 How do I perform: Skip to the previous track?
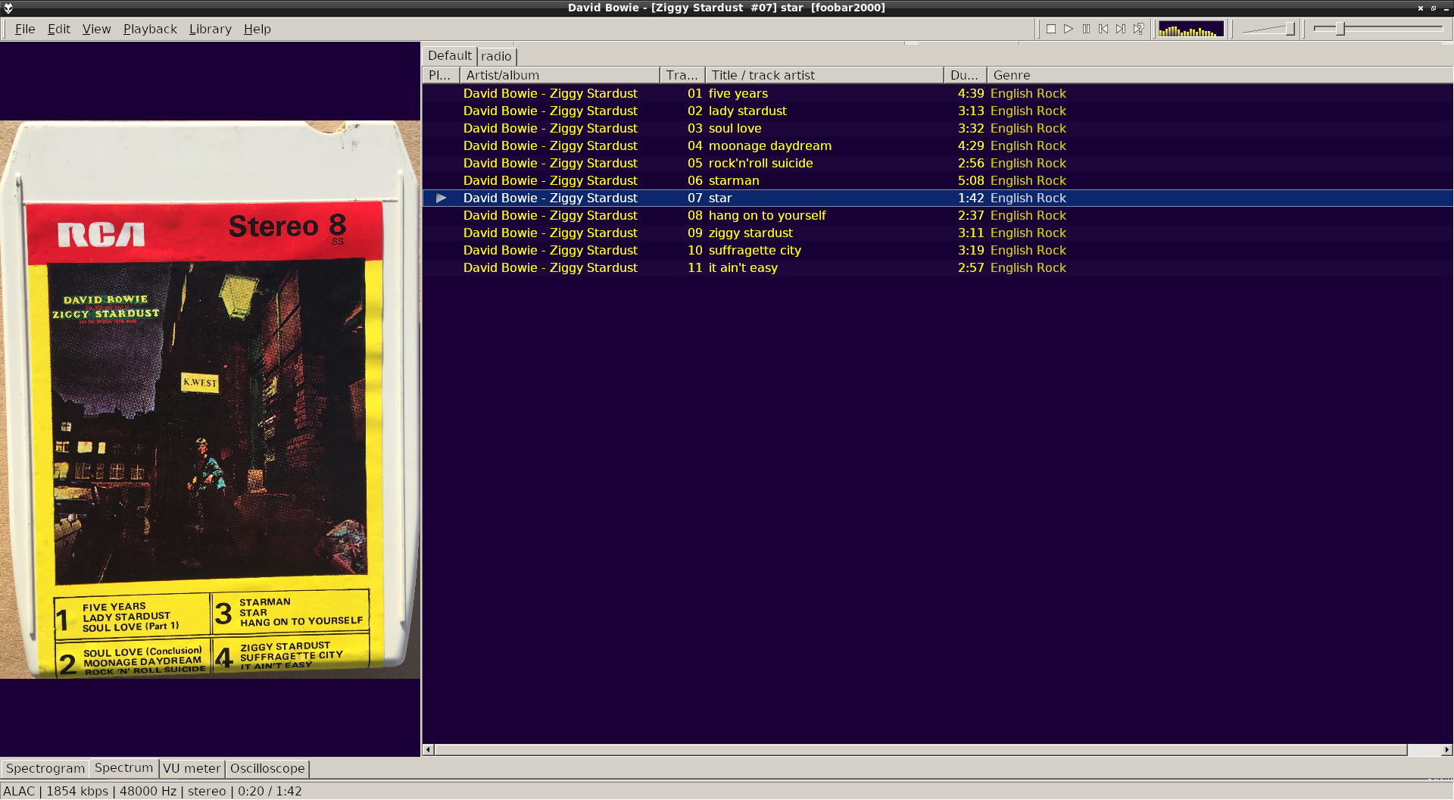point(1103,29)
